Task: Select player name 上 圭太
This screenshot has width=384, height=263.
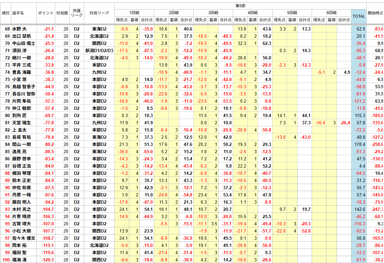Action: tap(19, 130)
